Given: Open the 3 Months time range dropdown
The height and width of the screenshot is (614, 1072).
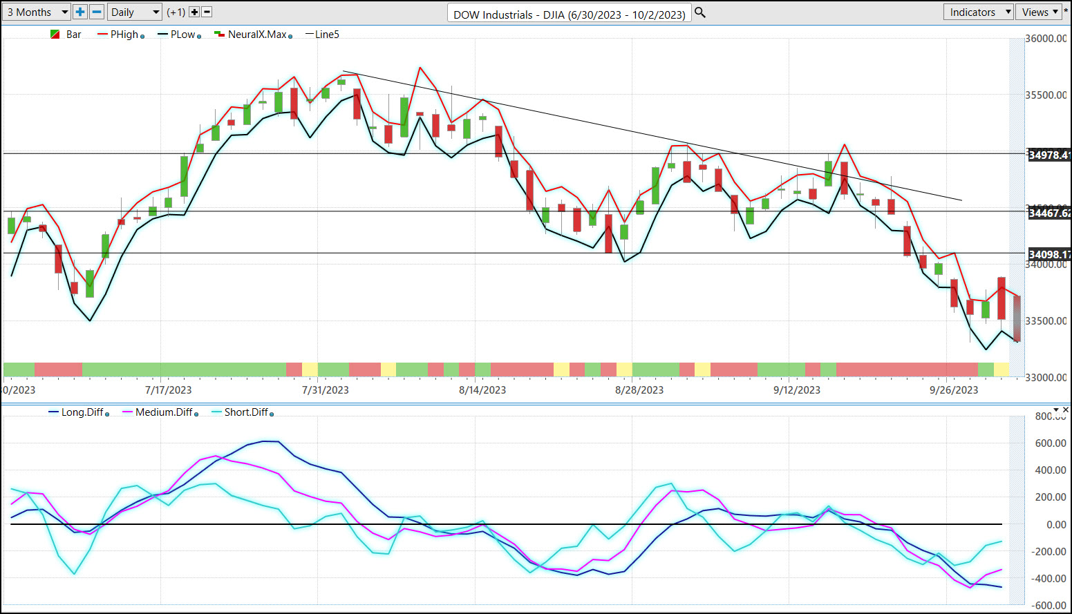Looking at the screenshot, I should pyautogui.click(x=37, y=12).
